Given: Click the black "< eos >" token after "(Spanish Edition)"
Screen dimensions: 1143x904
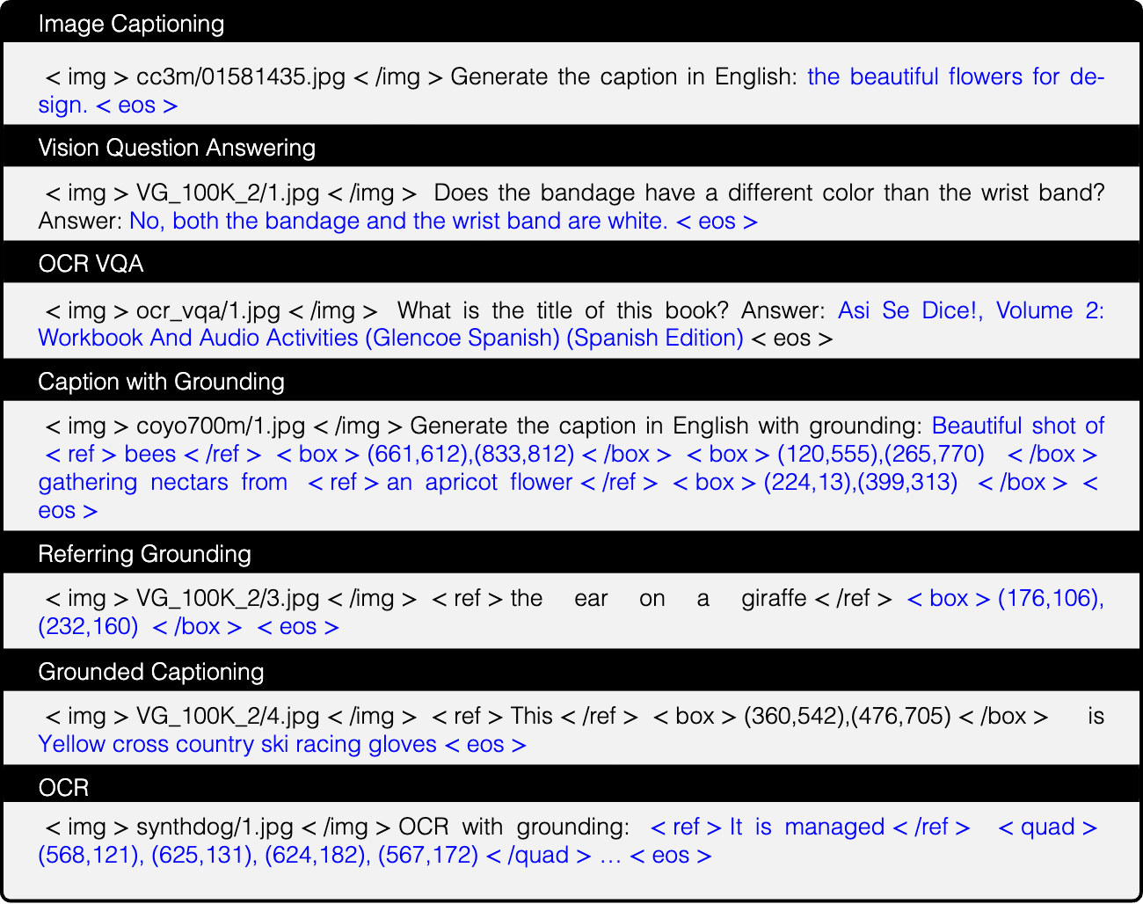Looking at the screenshot, I should [792, 339].
